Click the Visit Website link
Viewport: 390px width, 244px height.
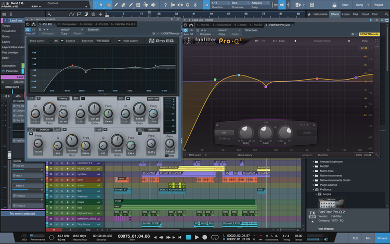click(x=326, y=229)
